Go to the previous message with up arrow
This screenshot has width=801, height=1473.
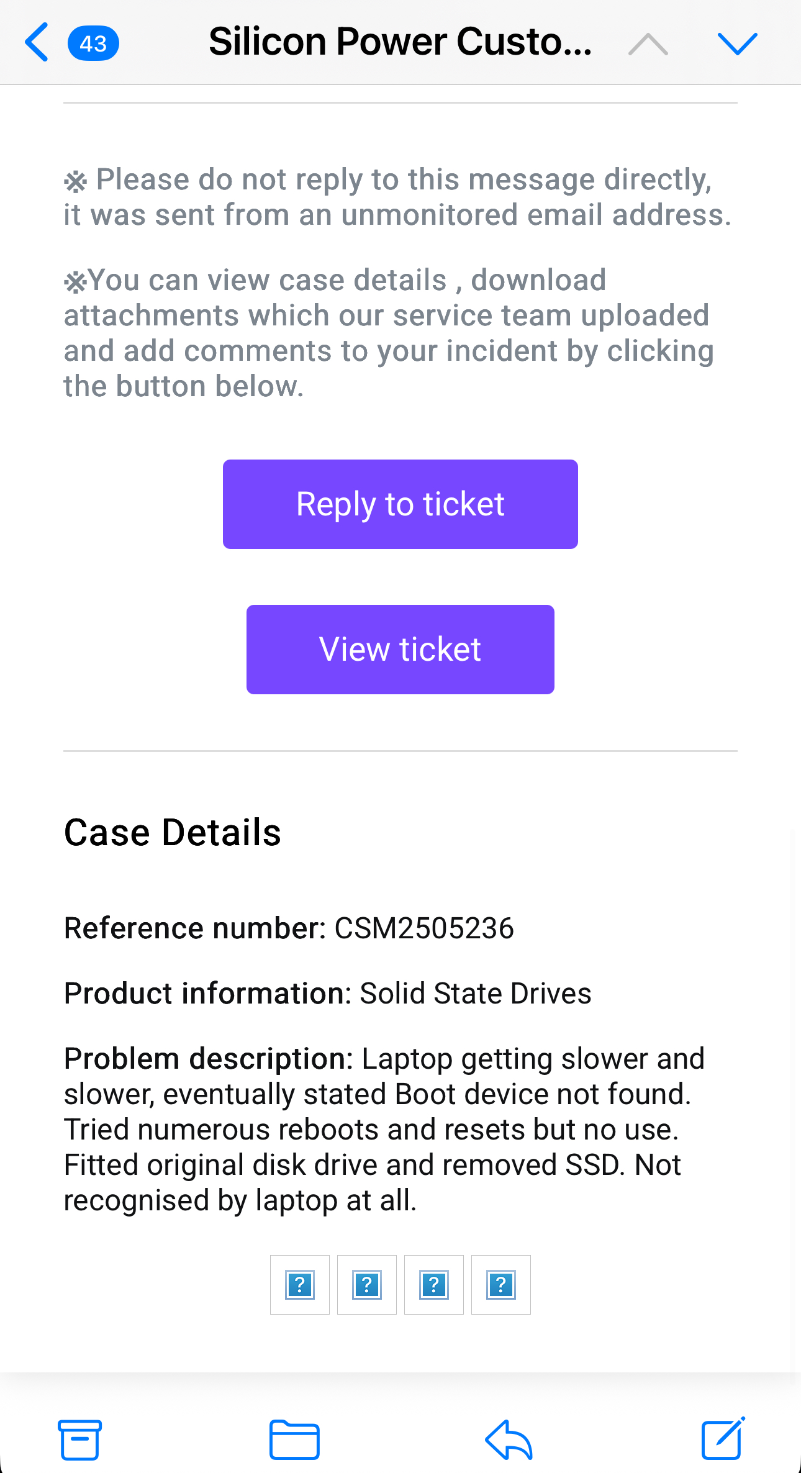648,44
